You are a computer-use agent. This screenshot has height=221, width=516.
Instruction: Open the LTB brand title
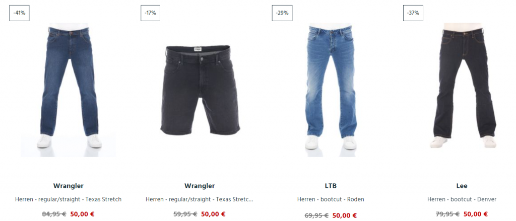(331, 186)
